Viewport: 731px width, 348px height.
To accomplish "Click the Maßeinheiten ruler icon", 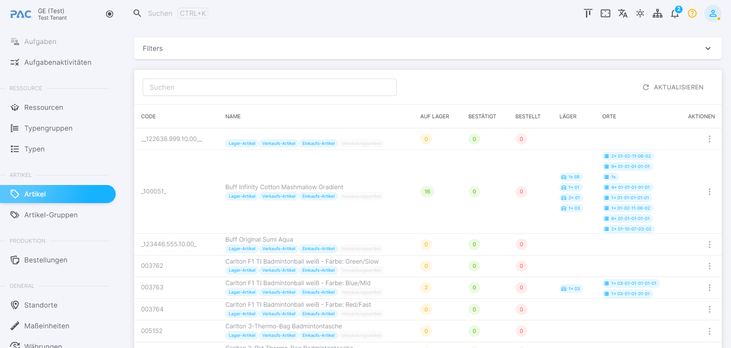I will tap(15, 326).
